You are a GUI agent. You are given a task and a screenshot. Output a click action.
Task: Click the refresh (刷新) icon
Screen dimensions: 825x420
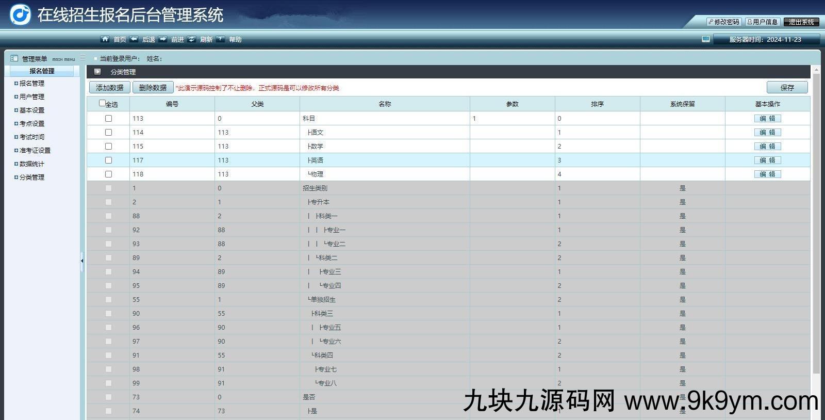(192, 39)
